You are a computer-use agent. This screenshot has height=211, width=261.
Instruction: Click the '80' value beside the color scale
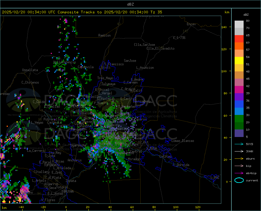(248, 21)
